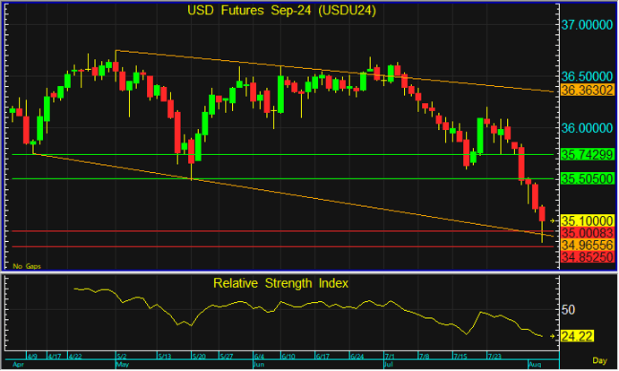Click the 36.36302 orange price tag
Image resolution: width=619 pixels, height=371 pixels.
(587, 91)
